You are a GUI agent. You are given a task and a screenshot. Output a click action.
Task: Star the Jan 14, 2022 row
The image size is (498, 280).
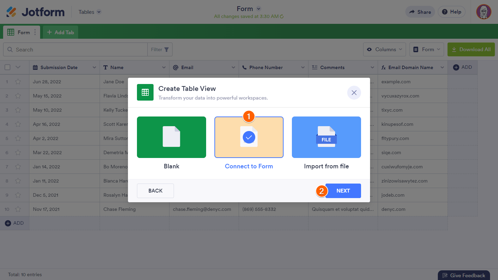[x=18, y=167]
